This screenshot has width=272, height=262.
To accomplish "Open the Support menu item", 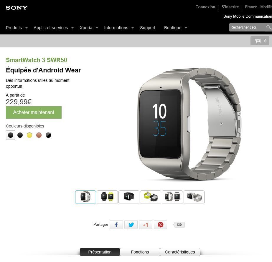I will pos(148,28).
